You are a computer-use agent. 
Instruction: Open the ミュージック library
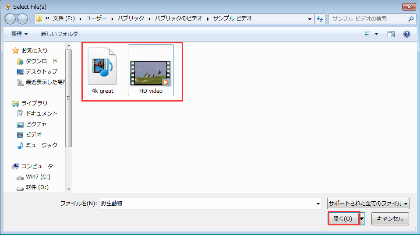point(42,145)
